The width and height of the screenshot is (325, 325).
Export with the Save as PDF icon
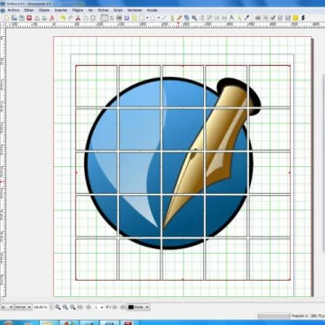[51, 18]
